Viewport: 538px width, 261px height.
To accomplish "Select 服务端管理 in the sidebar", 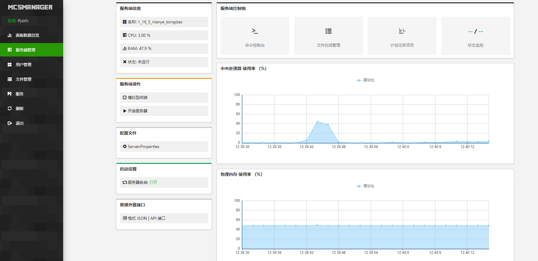I will (31, 50).
